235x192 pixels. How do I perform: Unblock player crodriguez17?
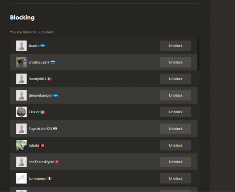click(175, 62)
